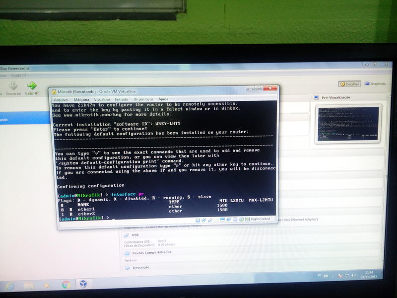Open the Máquina menu in VM window
397x298 pixels.
81,100
